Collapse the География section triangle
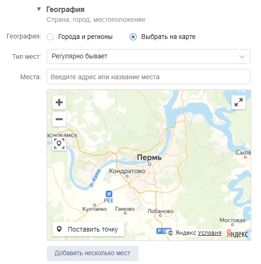Viewport: 261px width, 264px height. [x=39, y=9]
